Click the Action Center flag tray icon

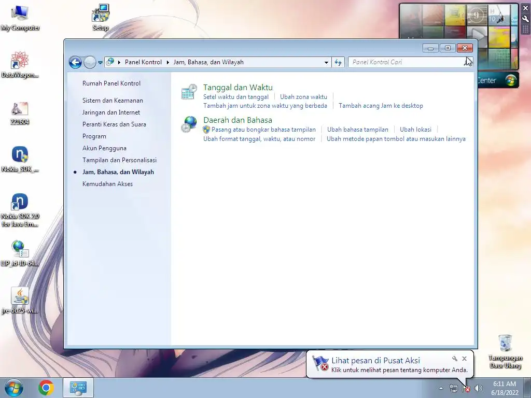[466, 388]
